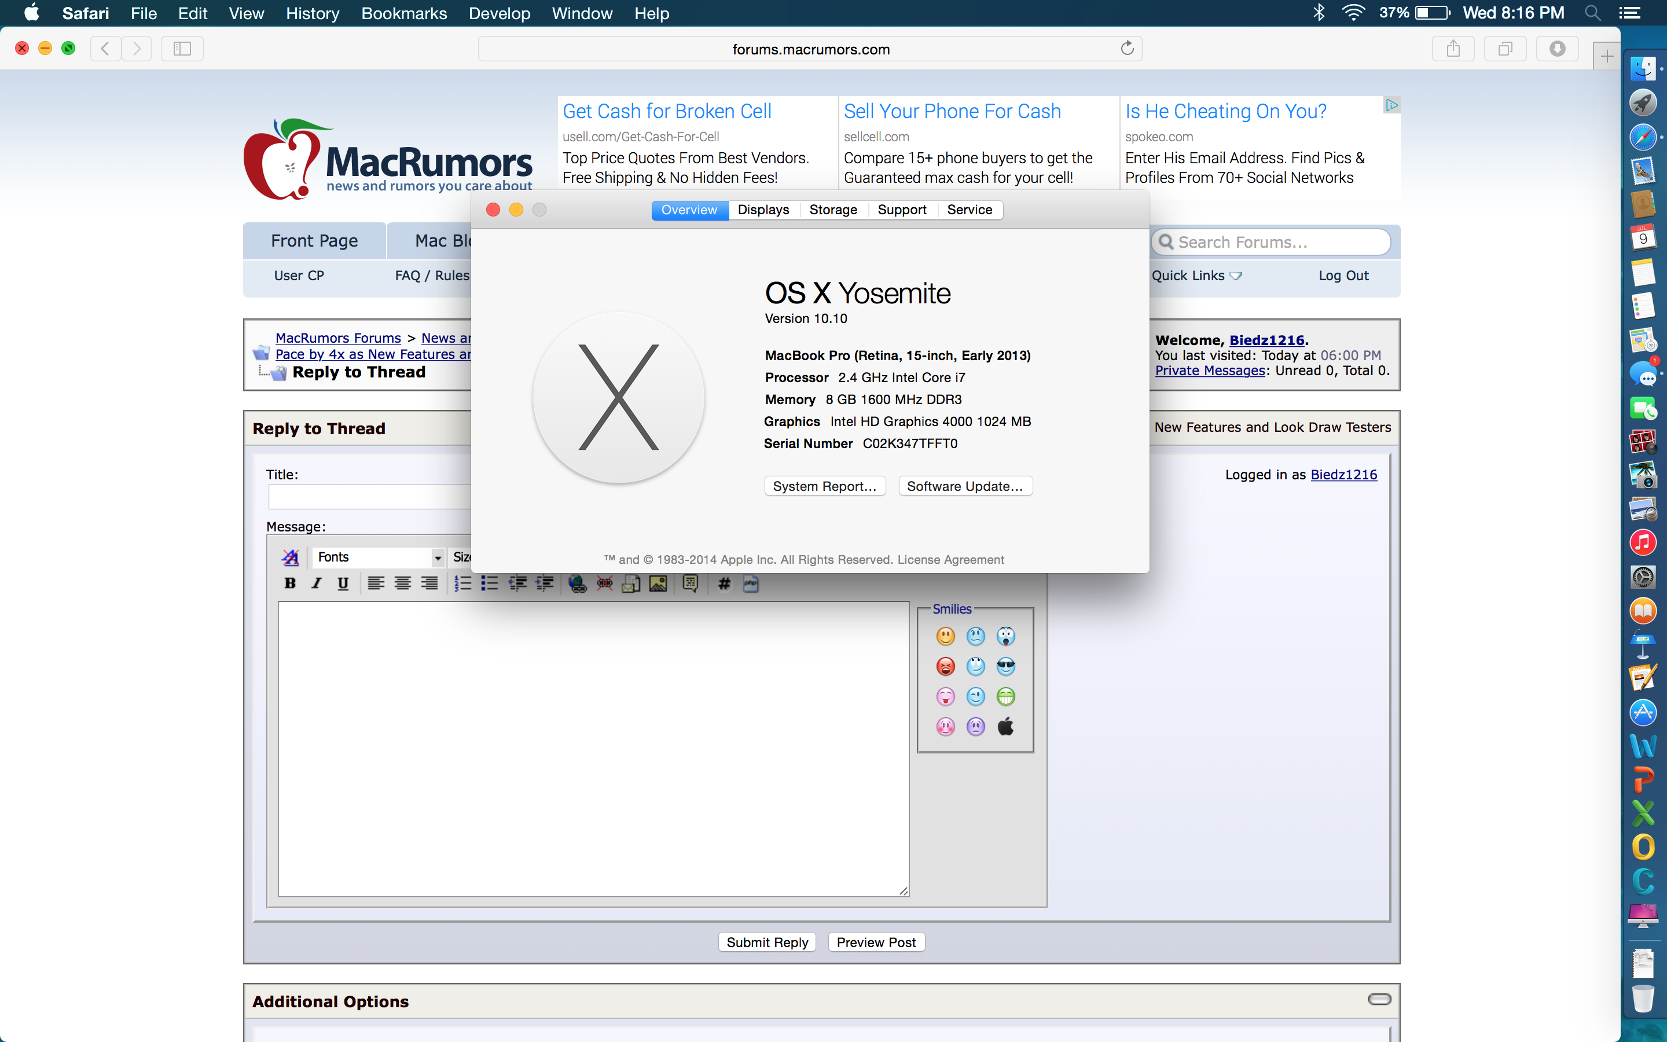Insert an unordered bullet list
Viewport: 1667px width, 1042px height.
click(x=489, y=584)
